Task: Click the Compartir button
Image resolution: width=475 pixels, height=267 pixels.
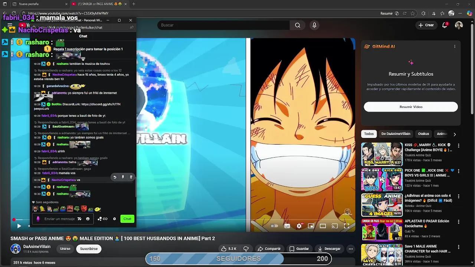Action: click(x=269, y=249)
